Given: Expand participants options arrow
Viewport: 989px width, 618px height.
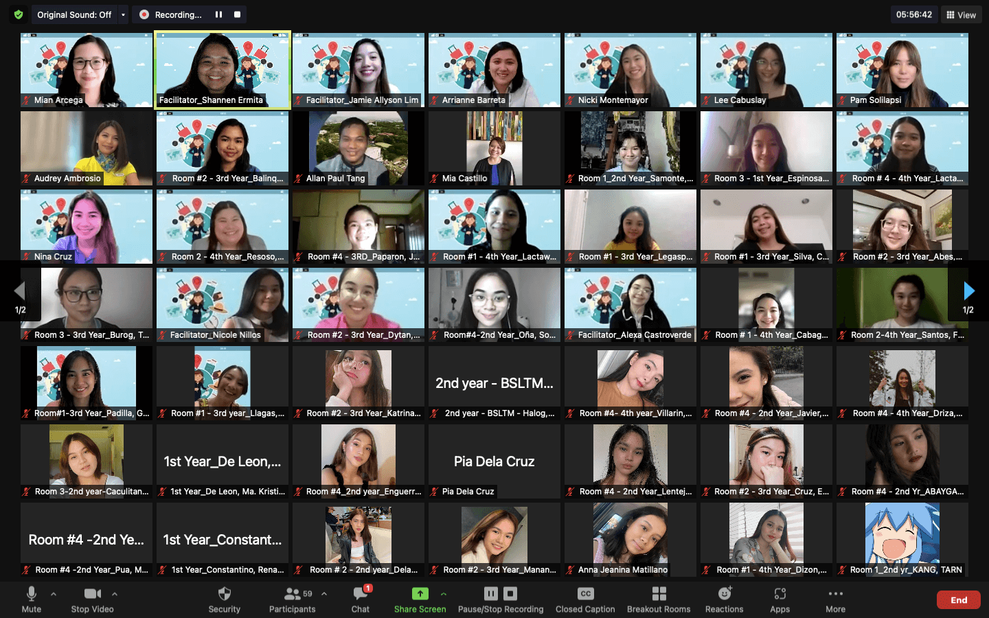Looking at the screenshot, I should (x=324, y=594).
